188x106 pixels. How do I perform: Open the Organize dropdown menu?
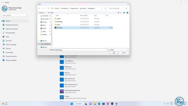pyautogui.click(x=42, y=13)
